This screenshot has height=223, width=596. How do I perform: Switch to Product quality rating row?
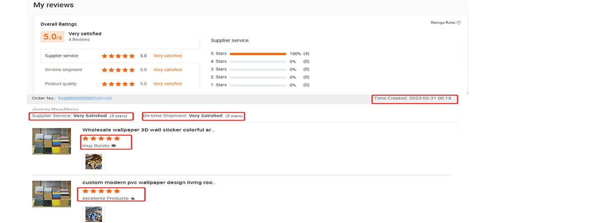tap(61, 84)
